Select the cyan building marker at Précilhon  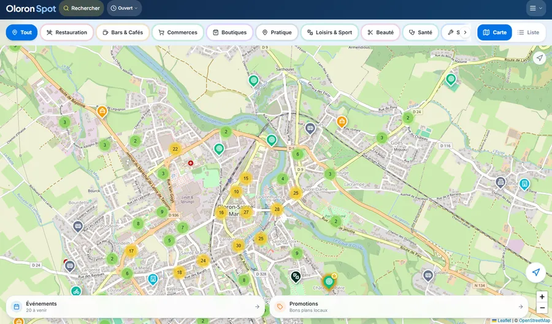click(524, 184)
